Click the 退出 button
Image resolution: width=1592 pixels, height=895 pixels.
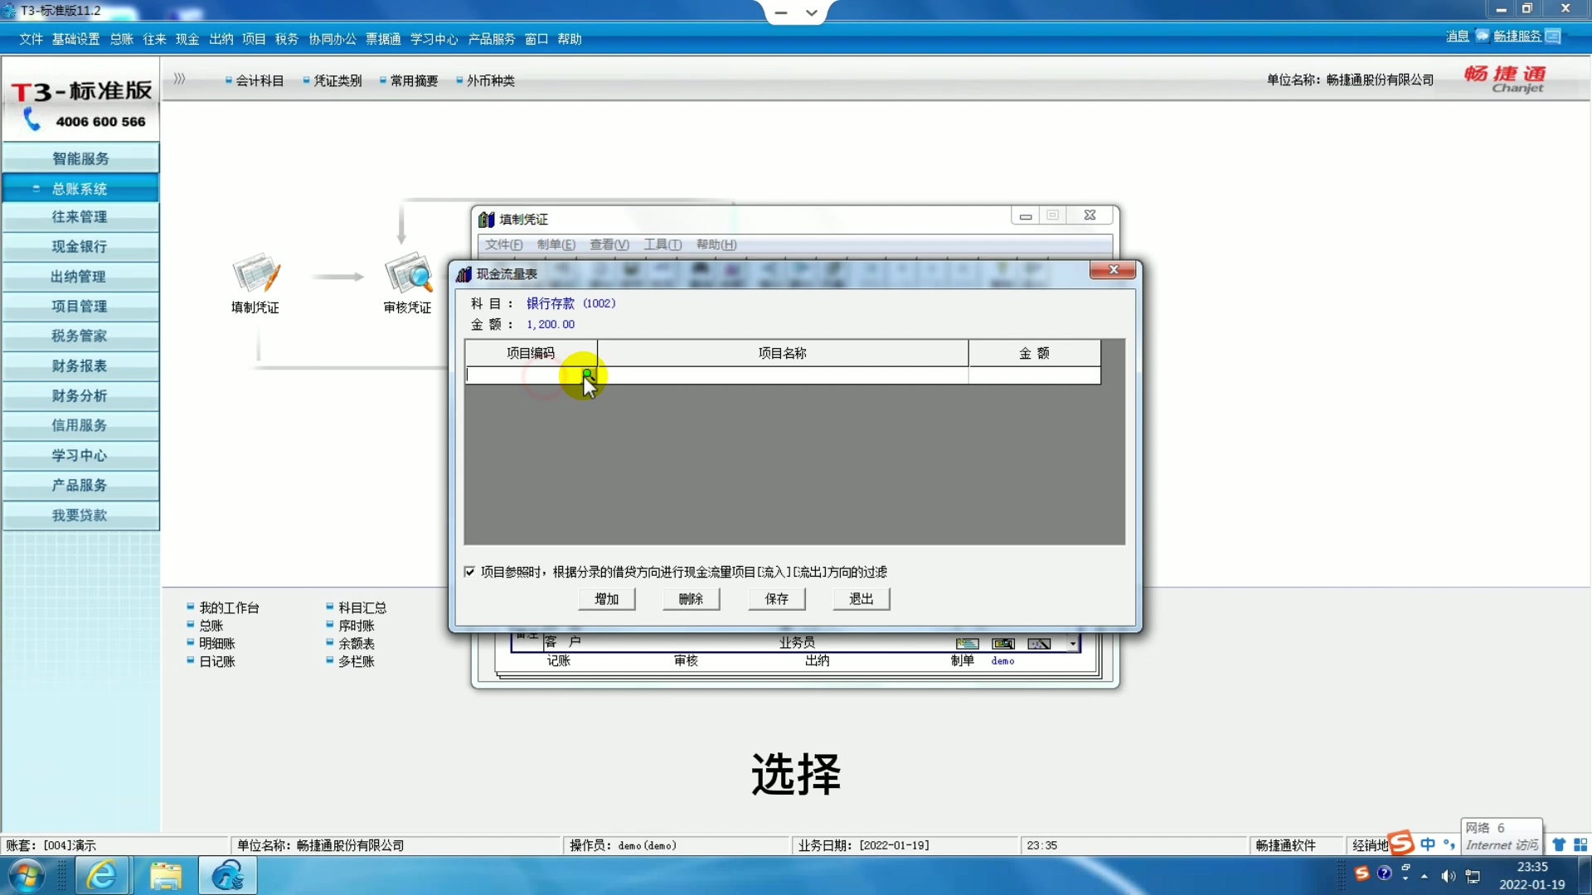[x=862, y=598]
